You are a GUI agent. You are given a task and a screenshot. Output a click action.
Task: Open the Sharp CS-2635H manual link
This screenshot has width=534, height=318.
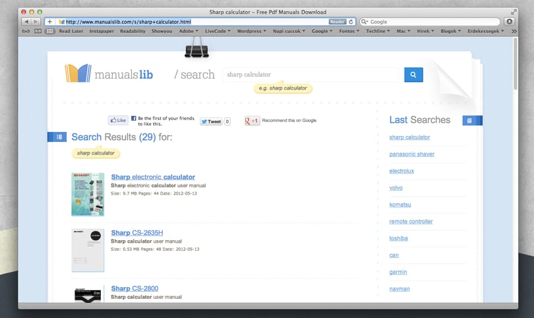pyautogui.click(x=137, y=233)
